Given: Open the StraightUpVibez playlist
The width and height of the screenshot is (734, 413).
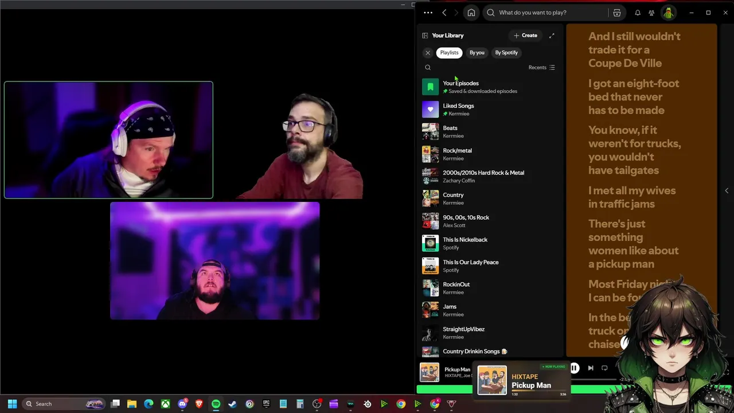Looking at the screenshot, I should (x=489, y=333).
